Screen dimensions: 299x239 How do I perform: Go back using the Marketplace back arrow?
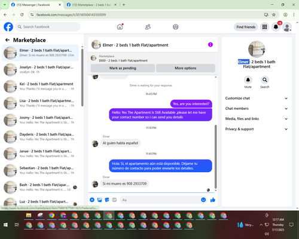point(7,40)
